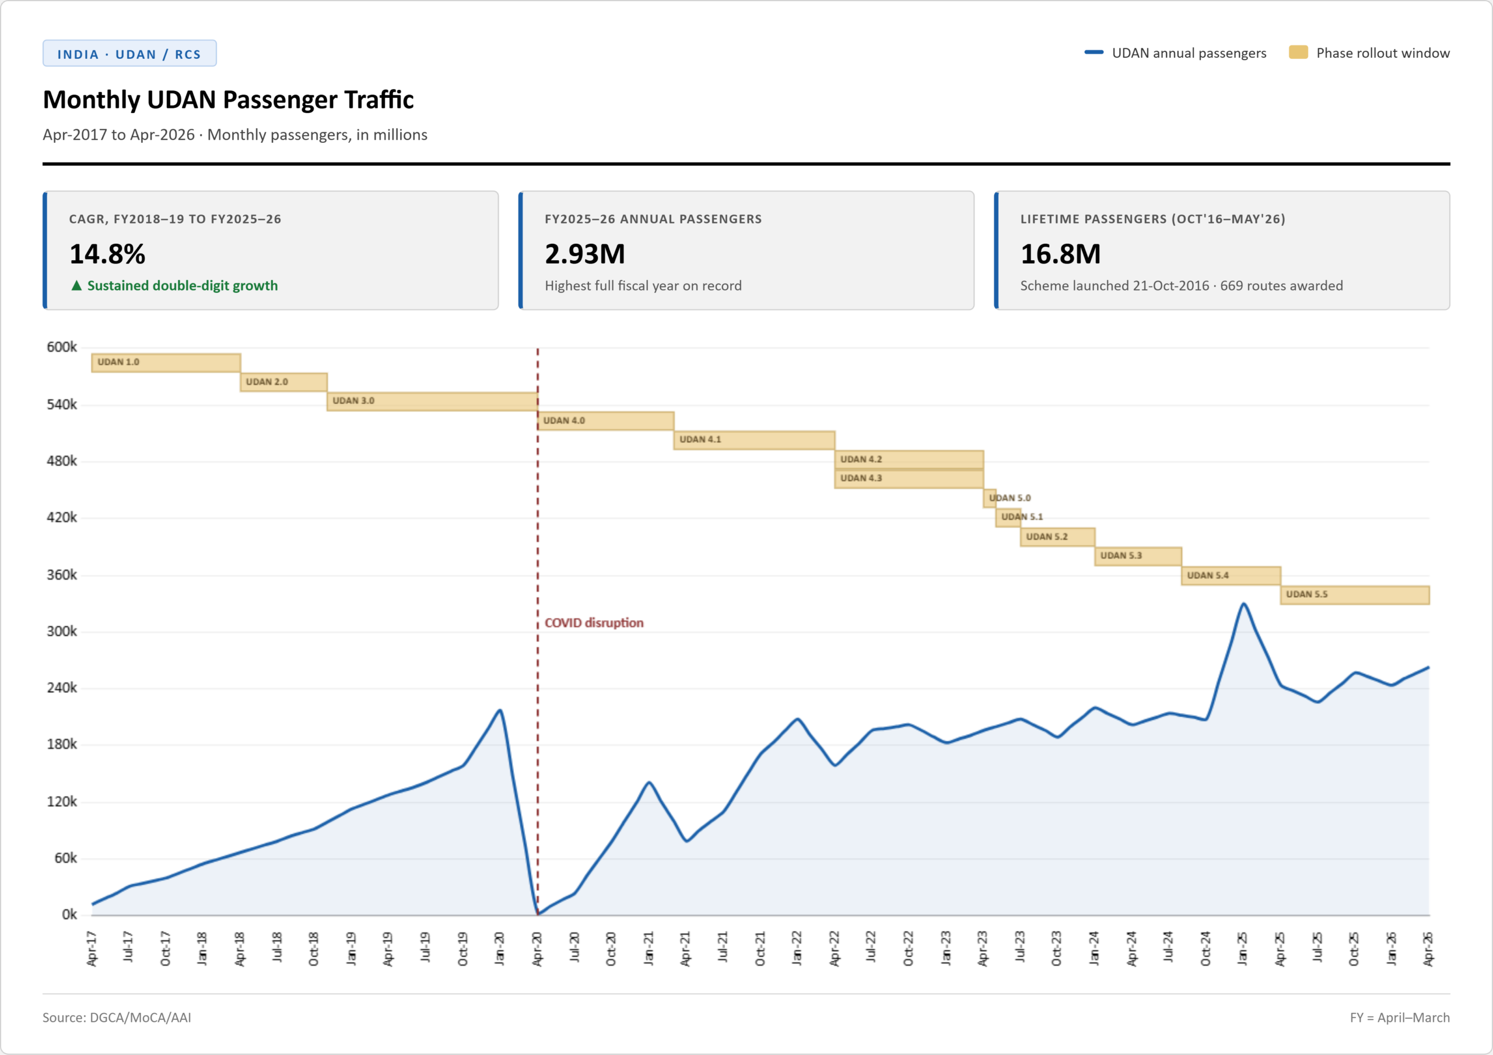
Task: Click 'Highest full fiscal year on record' text
Action: click(643, 286)
